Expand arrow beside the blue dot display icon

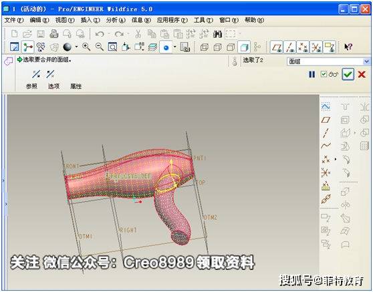pos(175,47)
